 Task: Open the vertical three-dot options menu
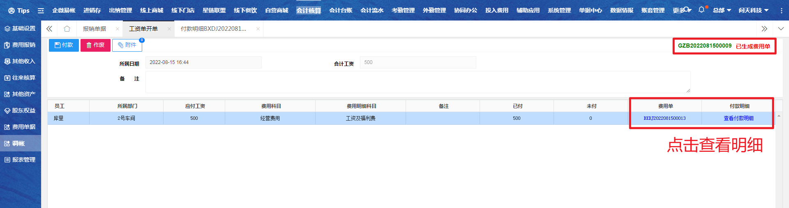coord(781,11)
